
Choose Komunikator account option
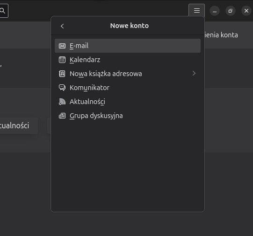click(x=128, y=88)
